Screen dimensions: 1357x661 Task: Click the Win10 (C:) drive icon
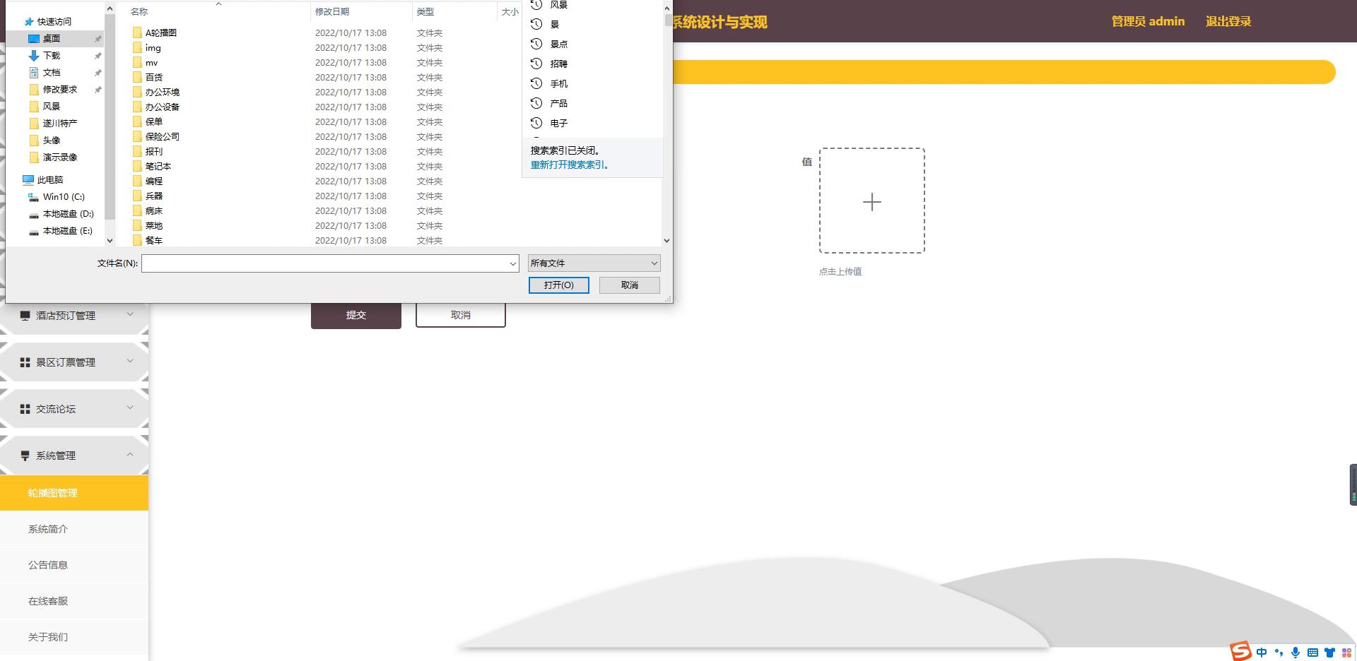[x=34, y=196]
